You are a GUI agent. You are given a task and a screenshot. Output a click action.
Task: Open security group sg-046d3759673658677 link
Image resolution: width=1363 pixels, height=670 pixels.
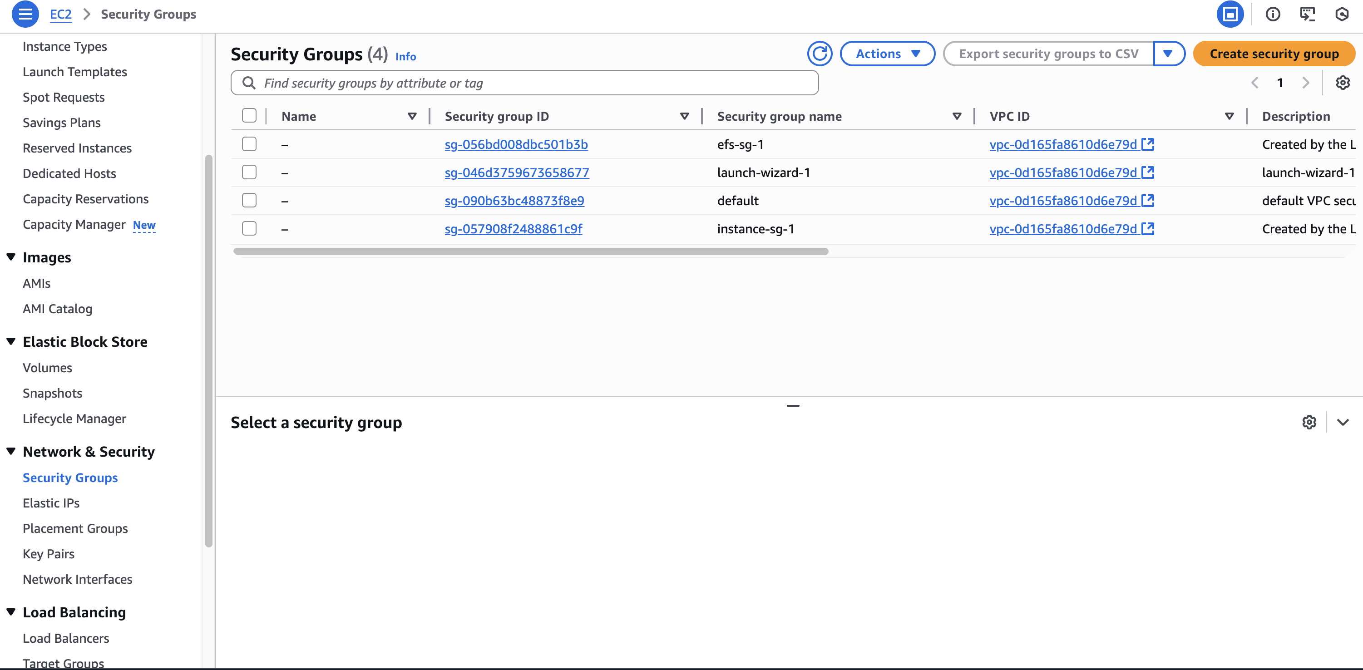[516, 172]
